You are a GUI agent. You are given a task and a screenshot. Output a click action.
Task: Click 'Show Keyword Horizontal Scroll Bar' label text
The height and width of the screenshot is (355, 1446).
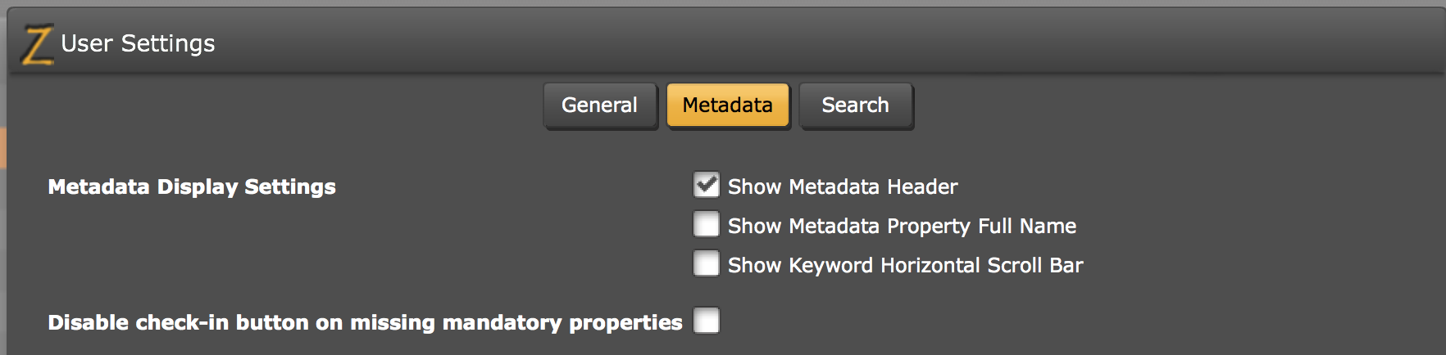[905, 266]
